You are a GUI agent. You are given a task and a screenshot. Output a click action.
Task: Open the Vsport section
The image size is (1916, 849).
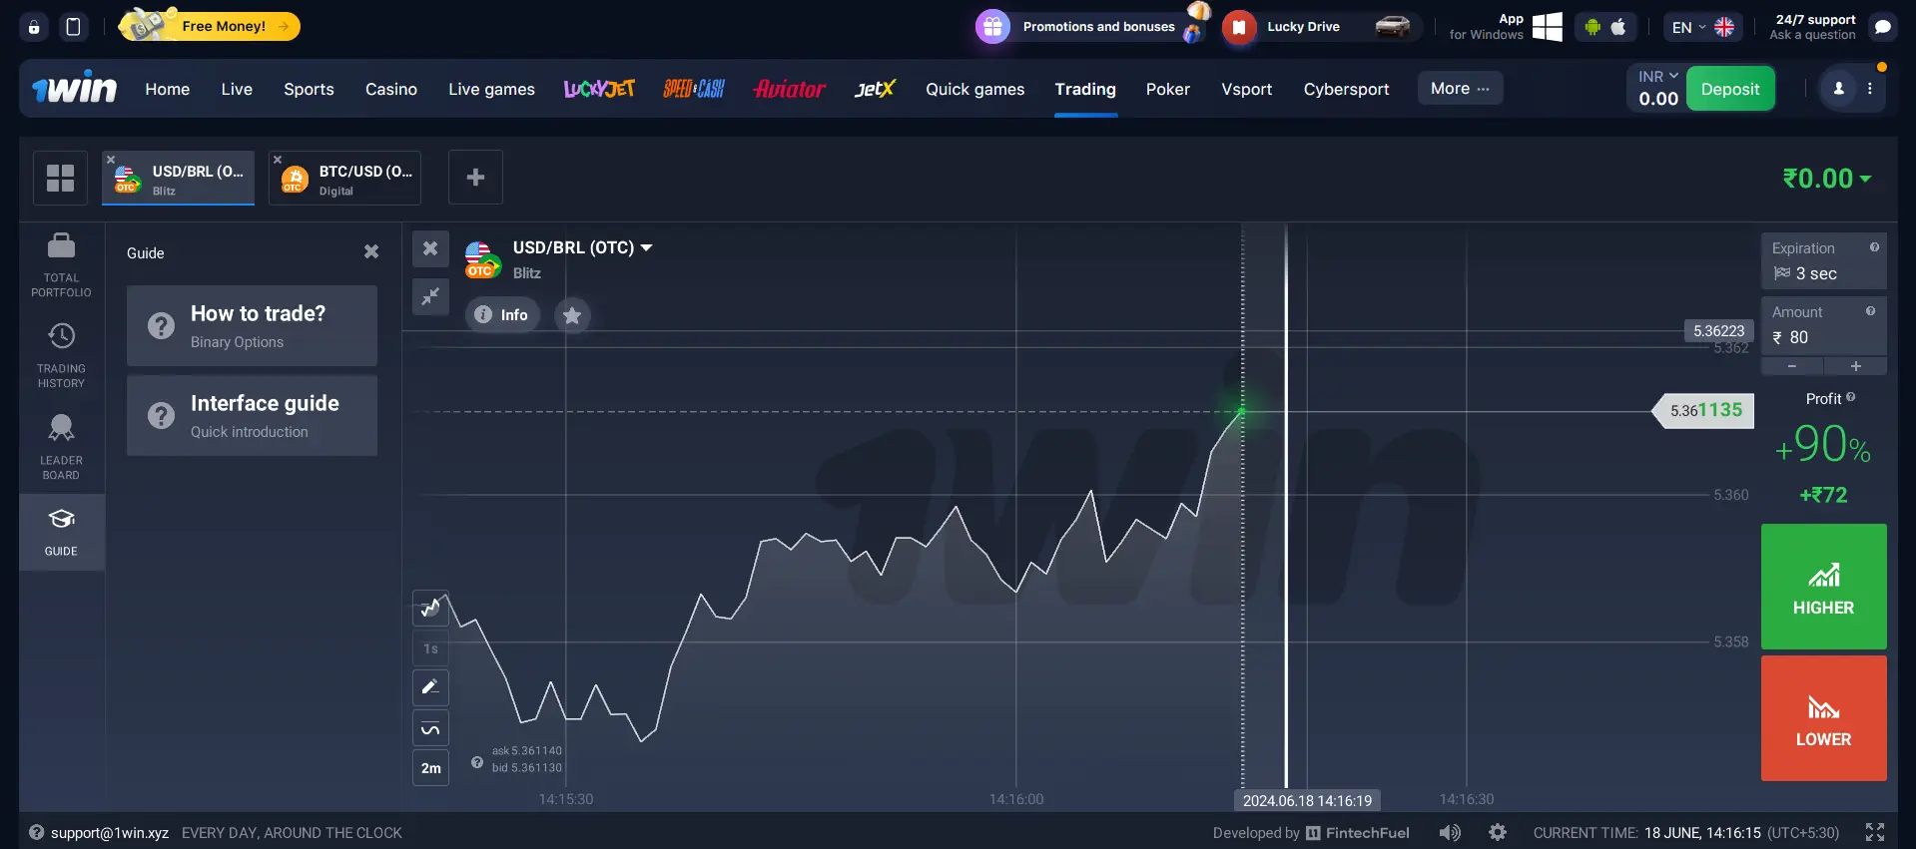pyautogui.click(x=1247, y=89)
